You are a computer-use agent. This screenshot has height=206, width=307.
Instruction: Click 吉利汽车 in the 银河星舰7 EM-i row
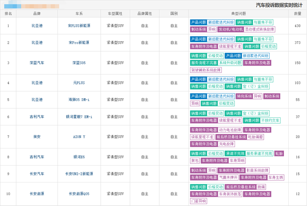click(37, 117)
